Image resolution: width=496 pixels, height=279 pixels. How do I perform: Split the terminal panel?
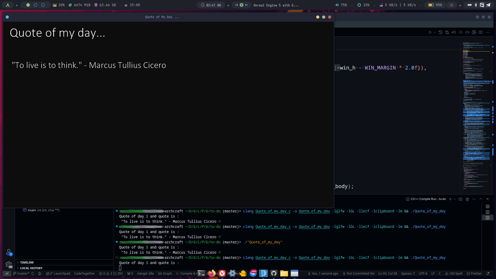(460, 199)
